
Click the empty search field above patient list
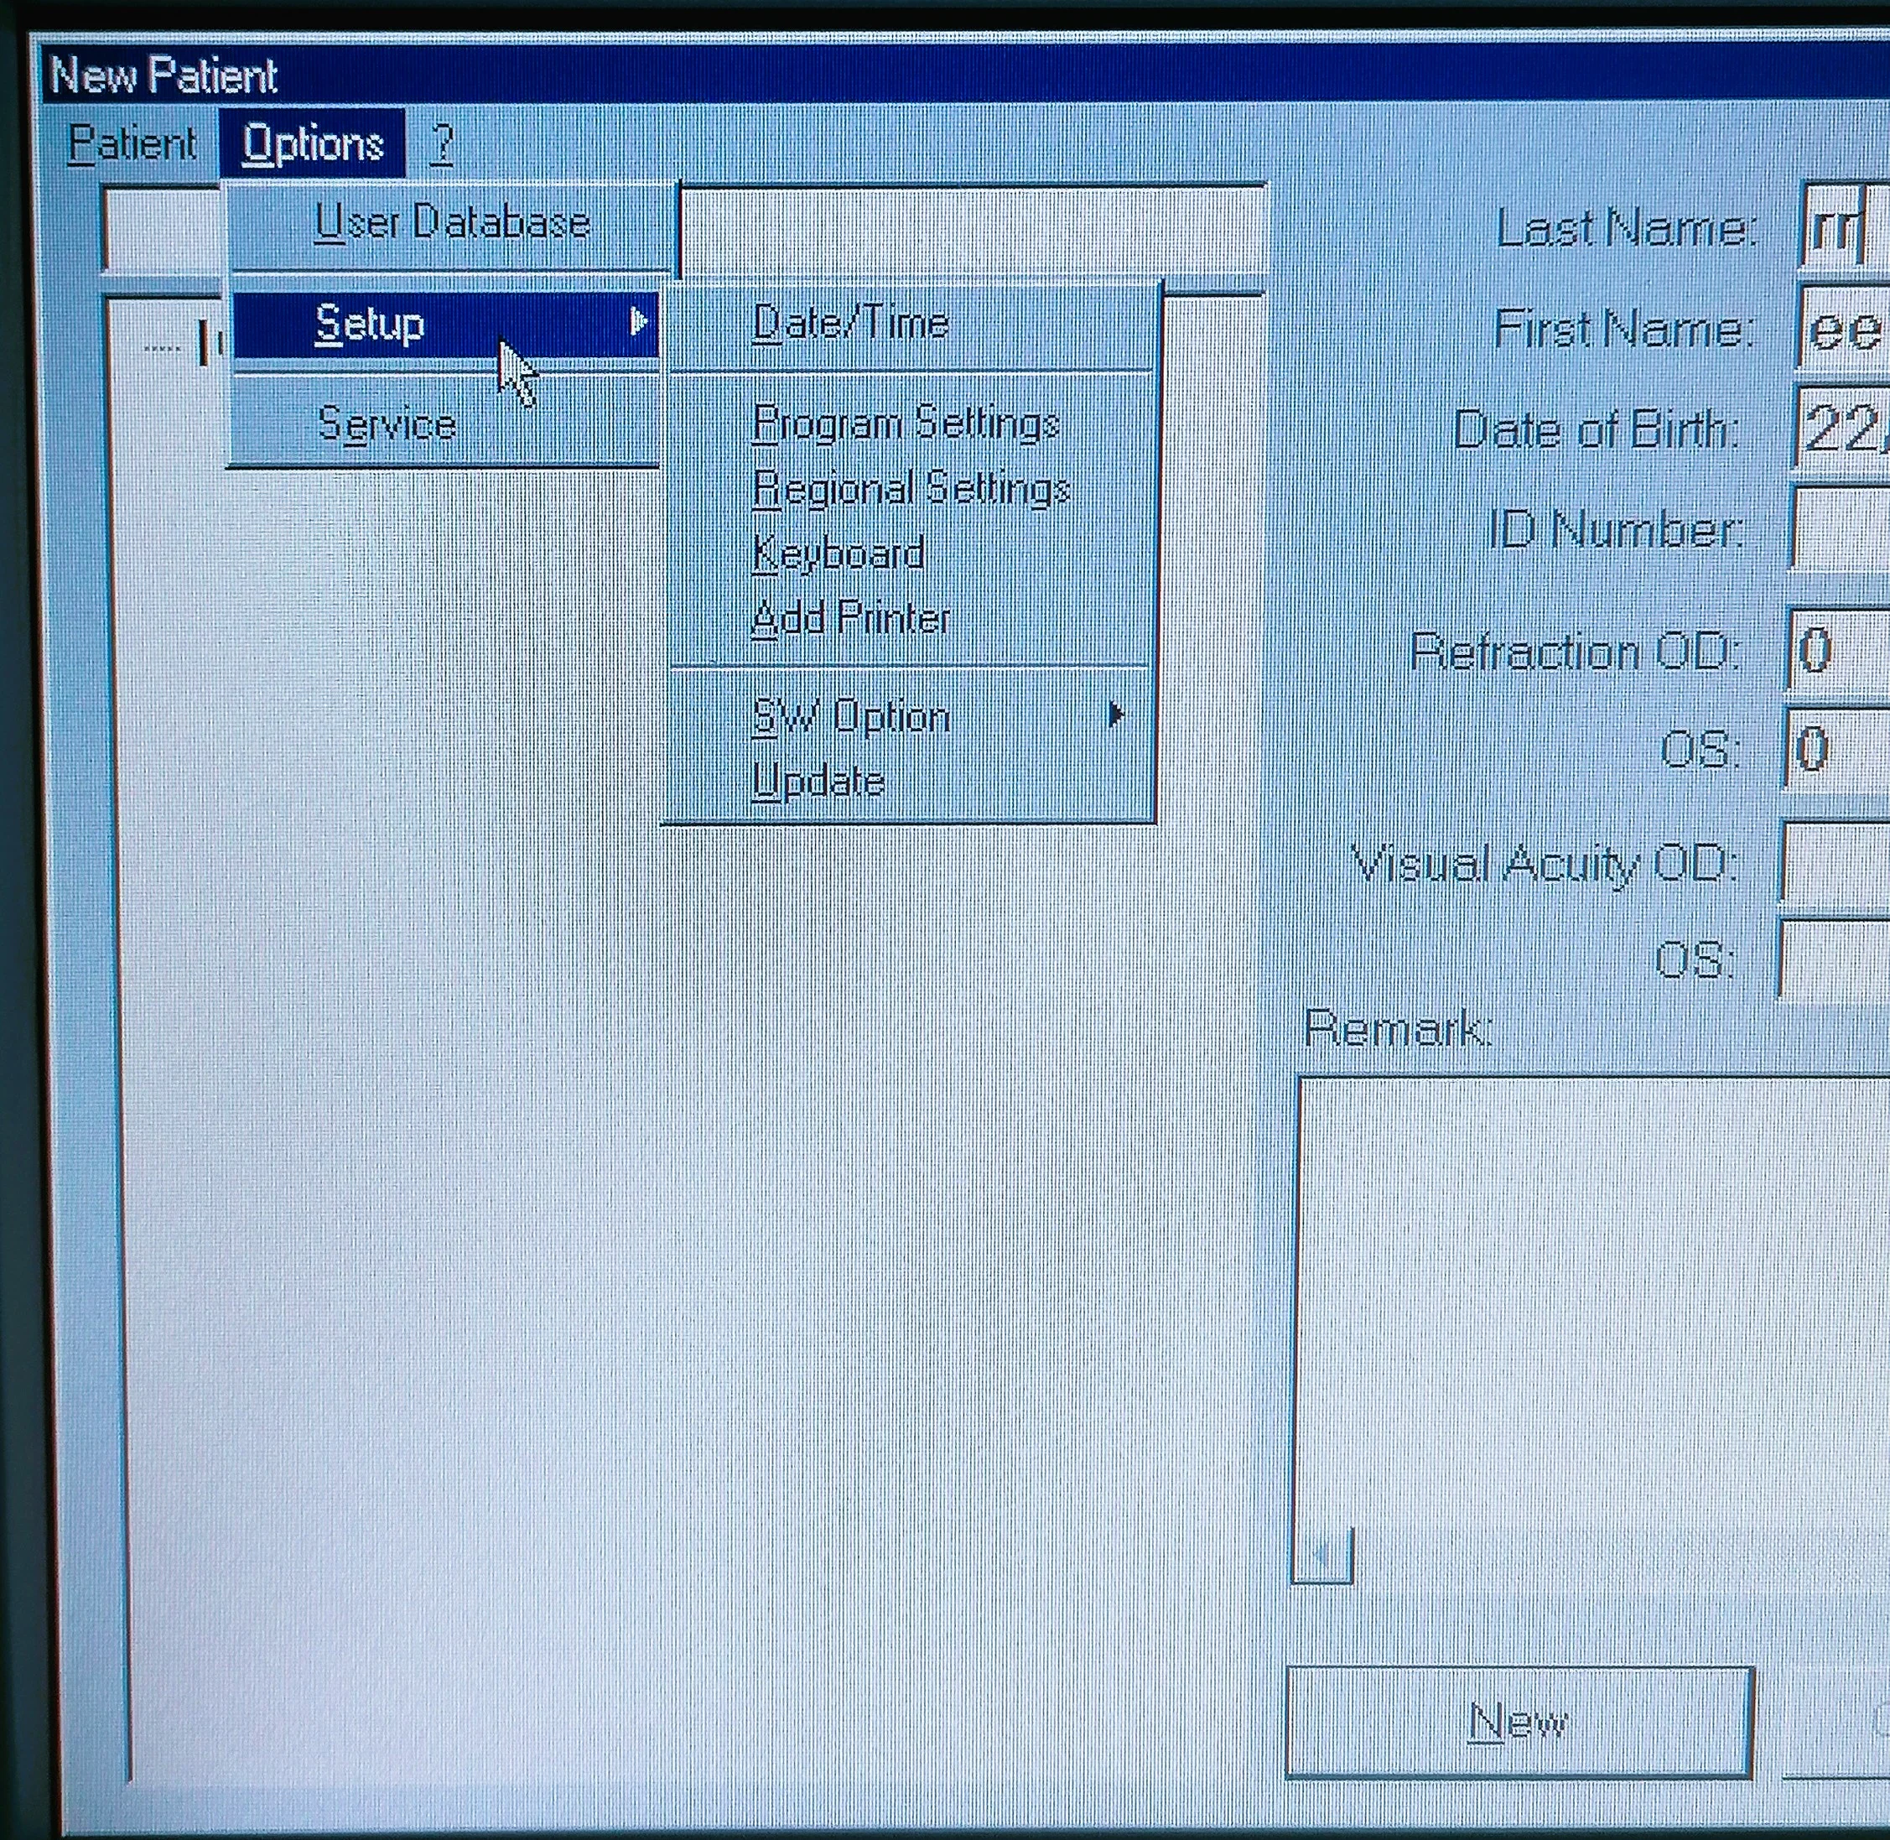(x=684, y=229)
